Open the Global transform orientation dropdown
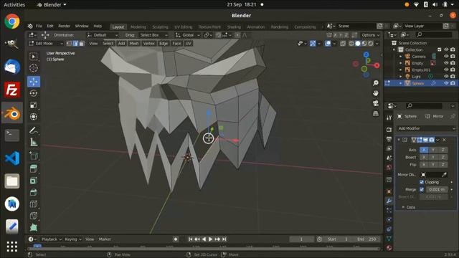Screen dimensions: 459x258 click(x=187, y=35)
